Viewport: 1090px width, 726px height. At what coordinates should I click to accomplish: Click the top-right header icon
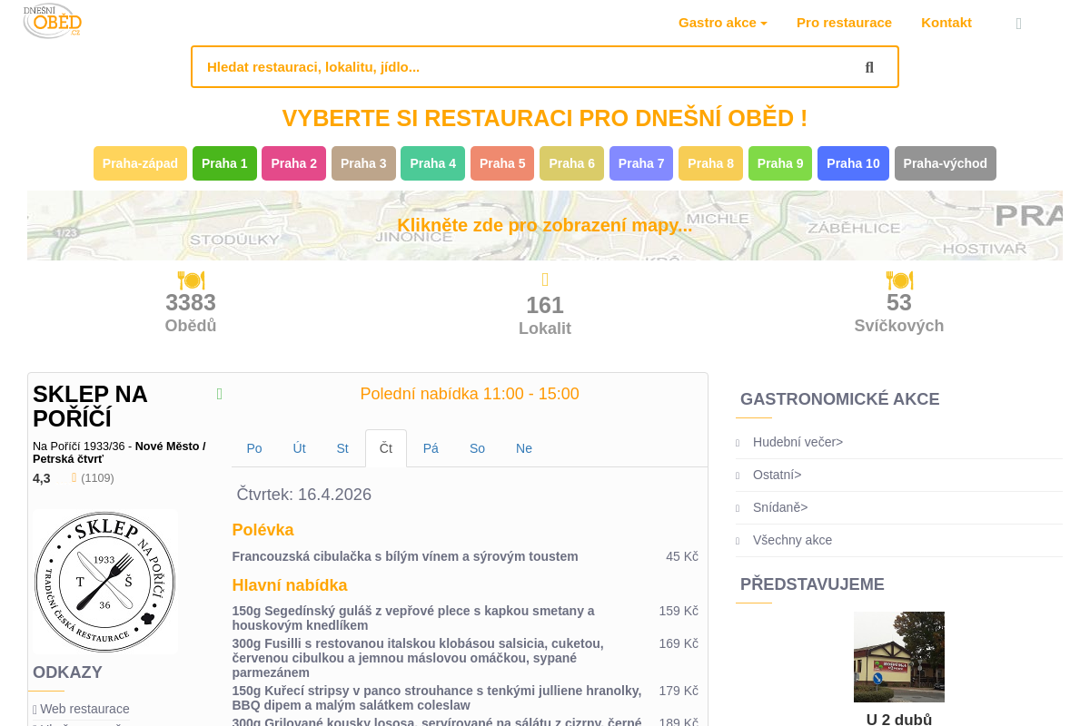click(1018, 24)
